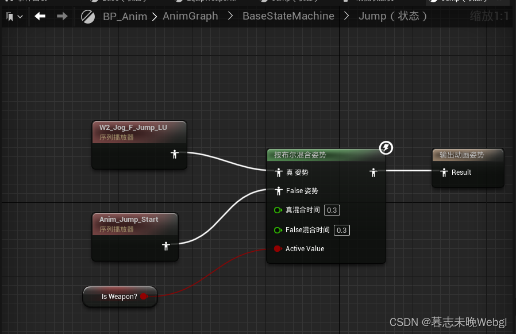Click the 真 姿势 input pose pin
Image resolution: width=516 pixels, height=334 pixels.
[279, 172]
